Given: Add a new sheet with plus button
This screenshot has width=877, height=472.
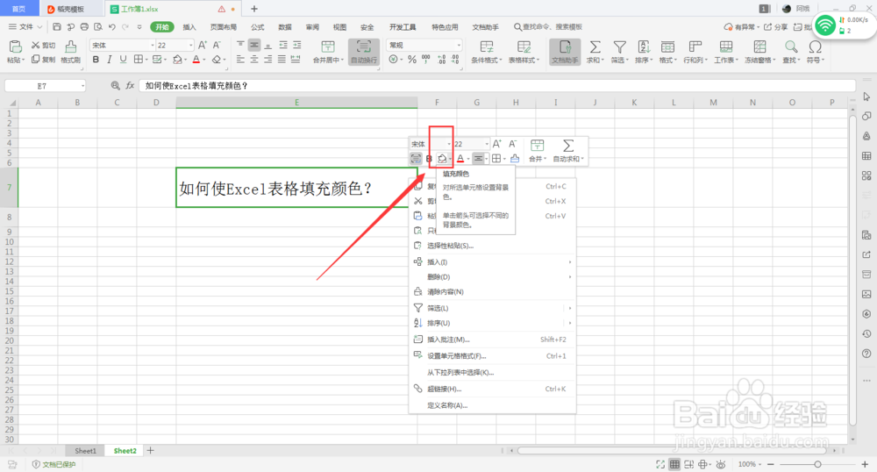Looking at the screenshot, I should [x=150, y=450].
